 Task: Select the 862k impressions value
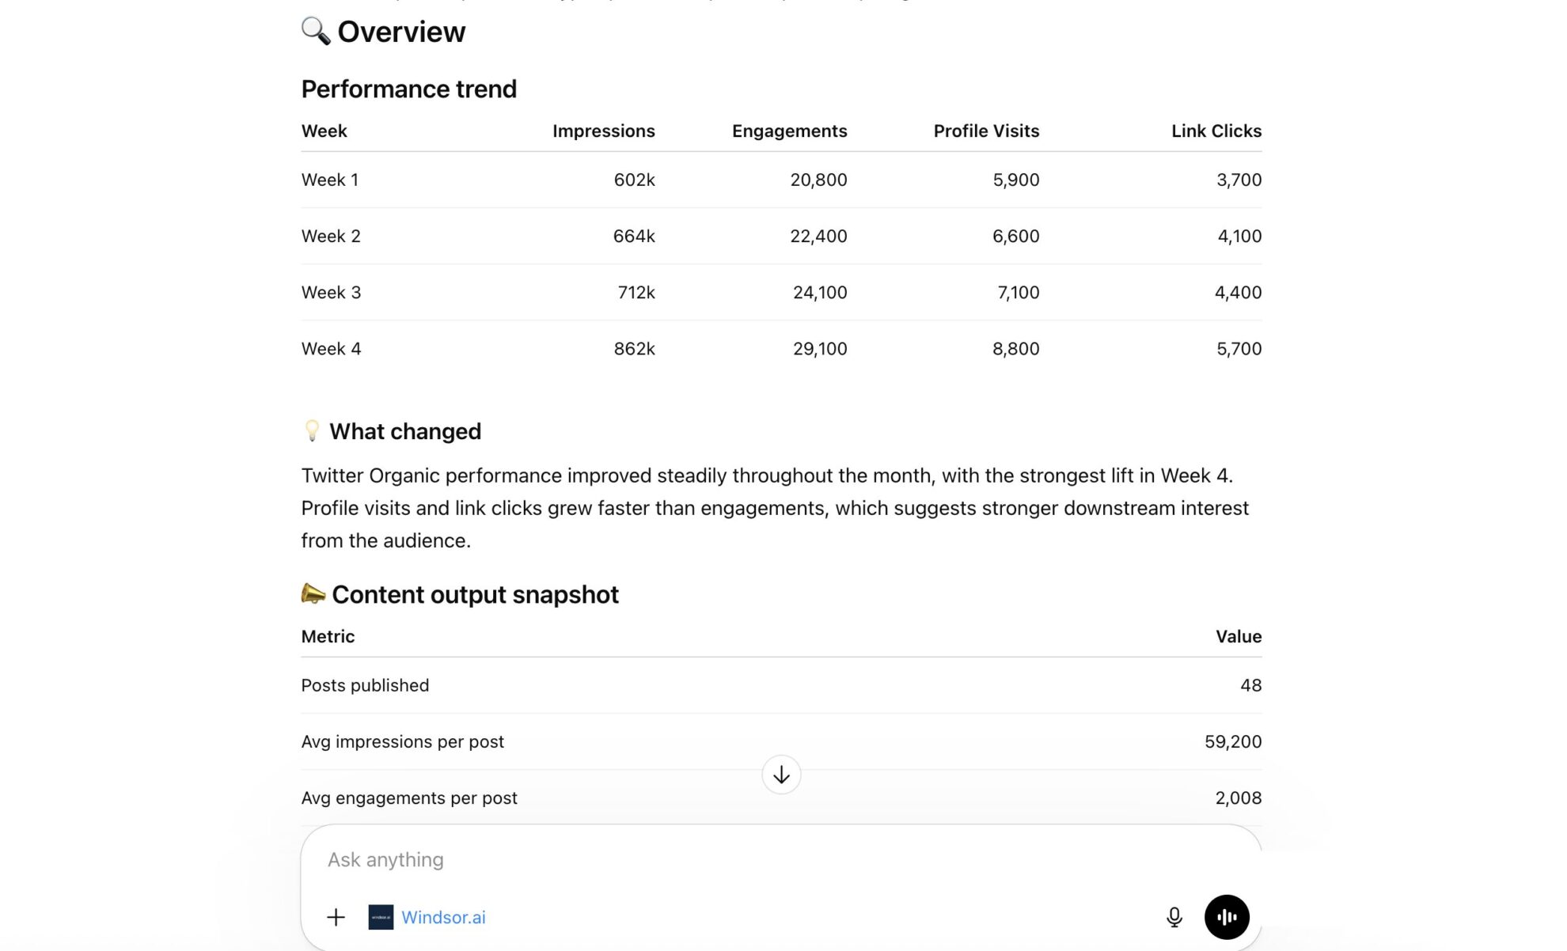(x=634, y=348)
